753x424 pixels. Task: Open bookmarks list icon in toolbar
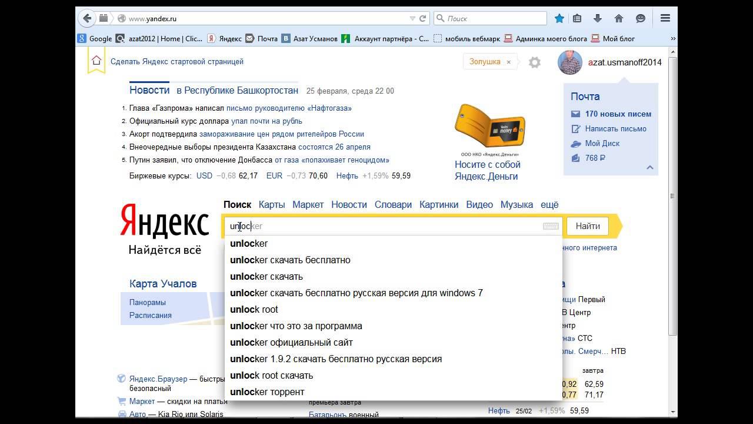point(577,18)
